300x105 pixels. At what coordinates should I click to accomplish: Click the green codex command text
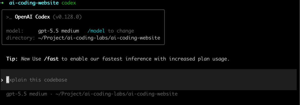(x=69, y=3)
